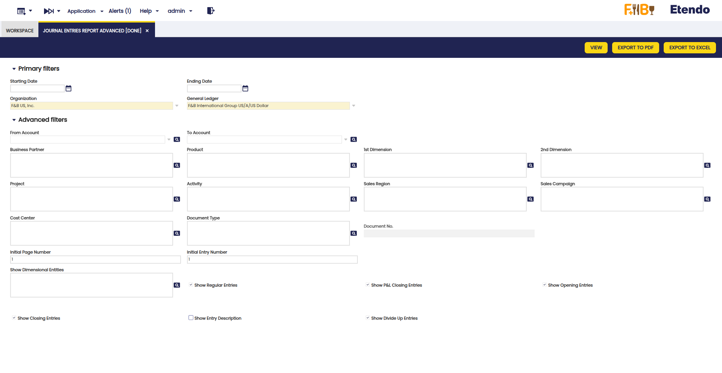This screenshot has height=373, width=722.
Task: Click the Initial Page Number field
Action: click(95, 260)
